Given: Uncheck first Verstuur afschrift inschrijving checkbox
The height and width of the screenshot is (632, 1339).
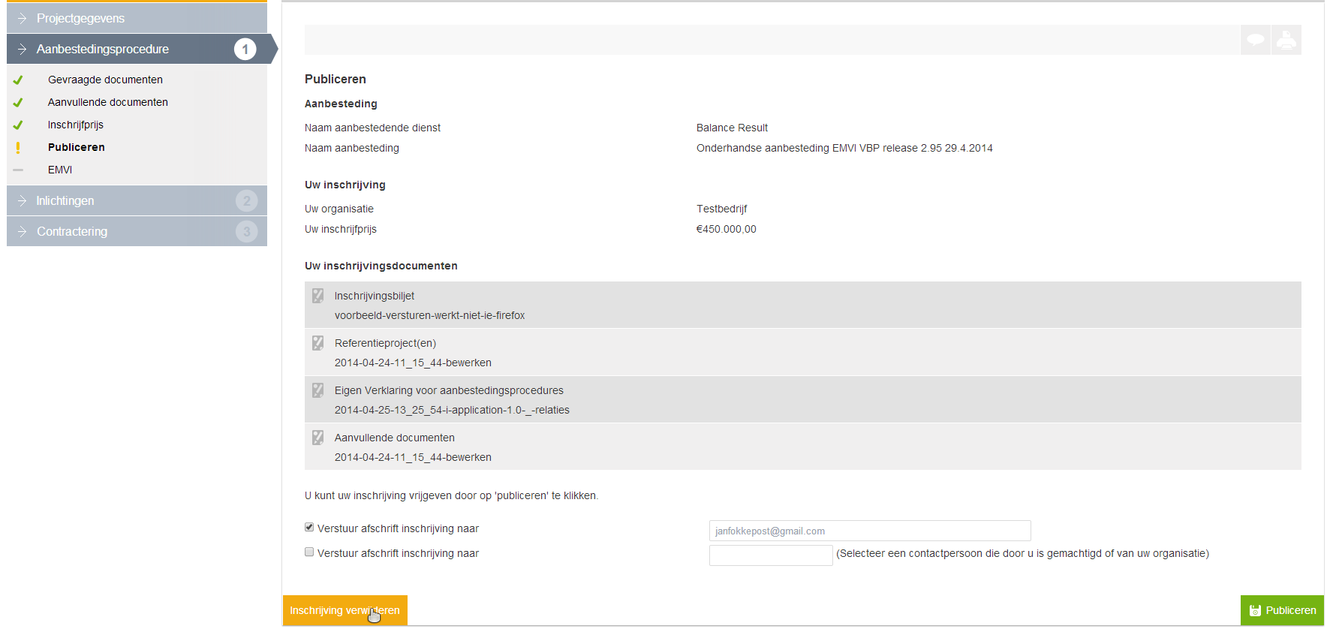Looking at the screenshot, I should (309, 527).
